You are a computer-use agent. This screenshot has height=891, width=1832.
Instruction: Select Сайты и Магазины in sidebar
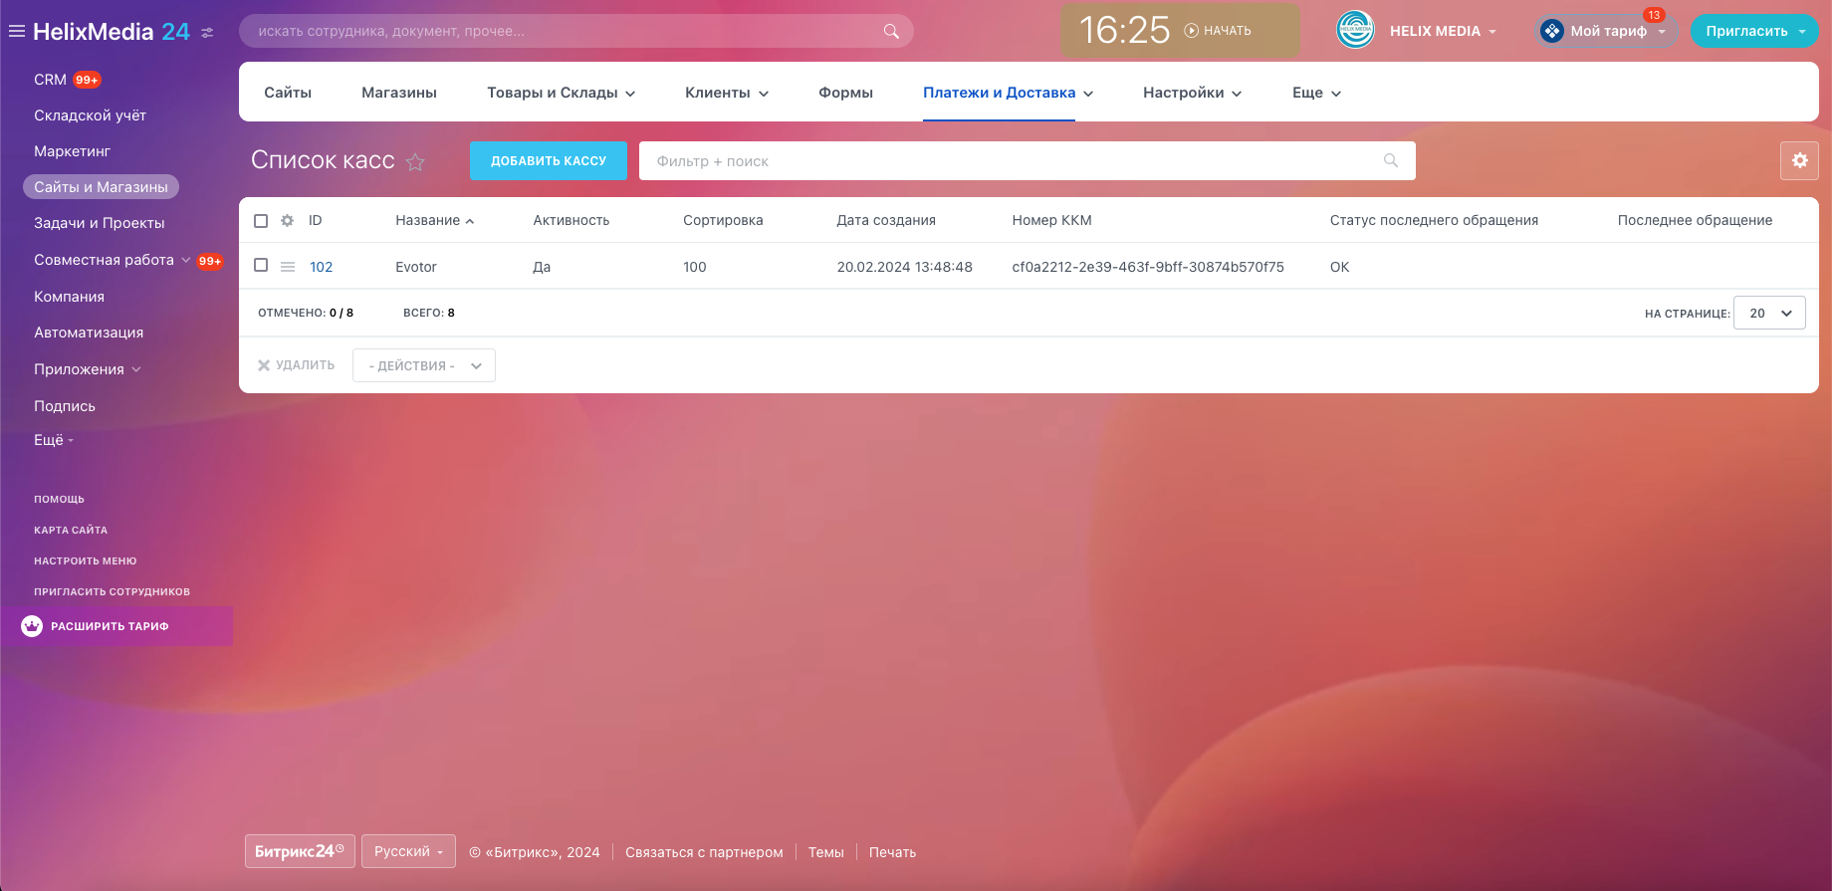tap(101, 187)
